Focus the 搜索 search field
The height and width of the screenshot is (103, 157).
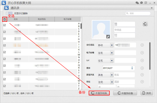[138, 13]
